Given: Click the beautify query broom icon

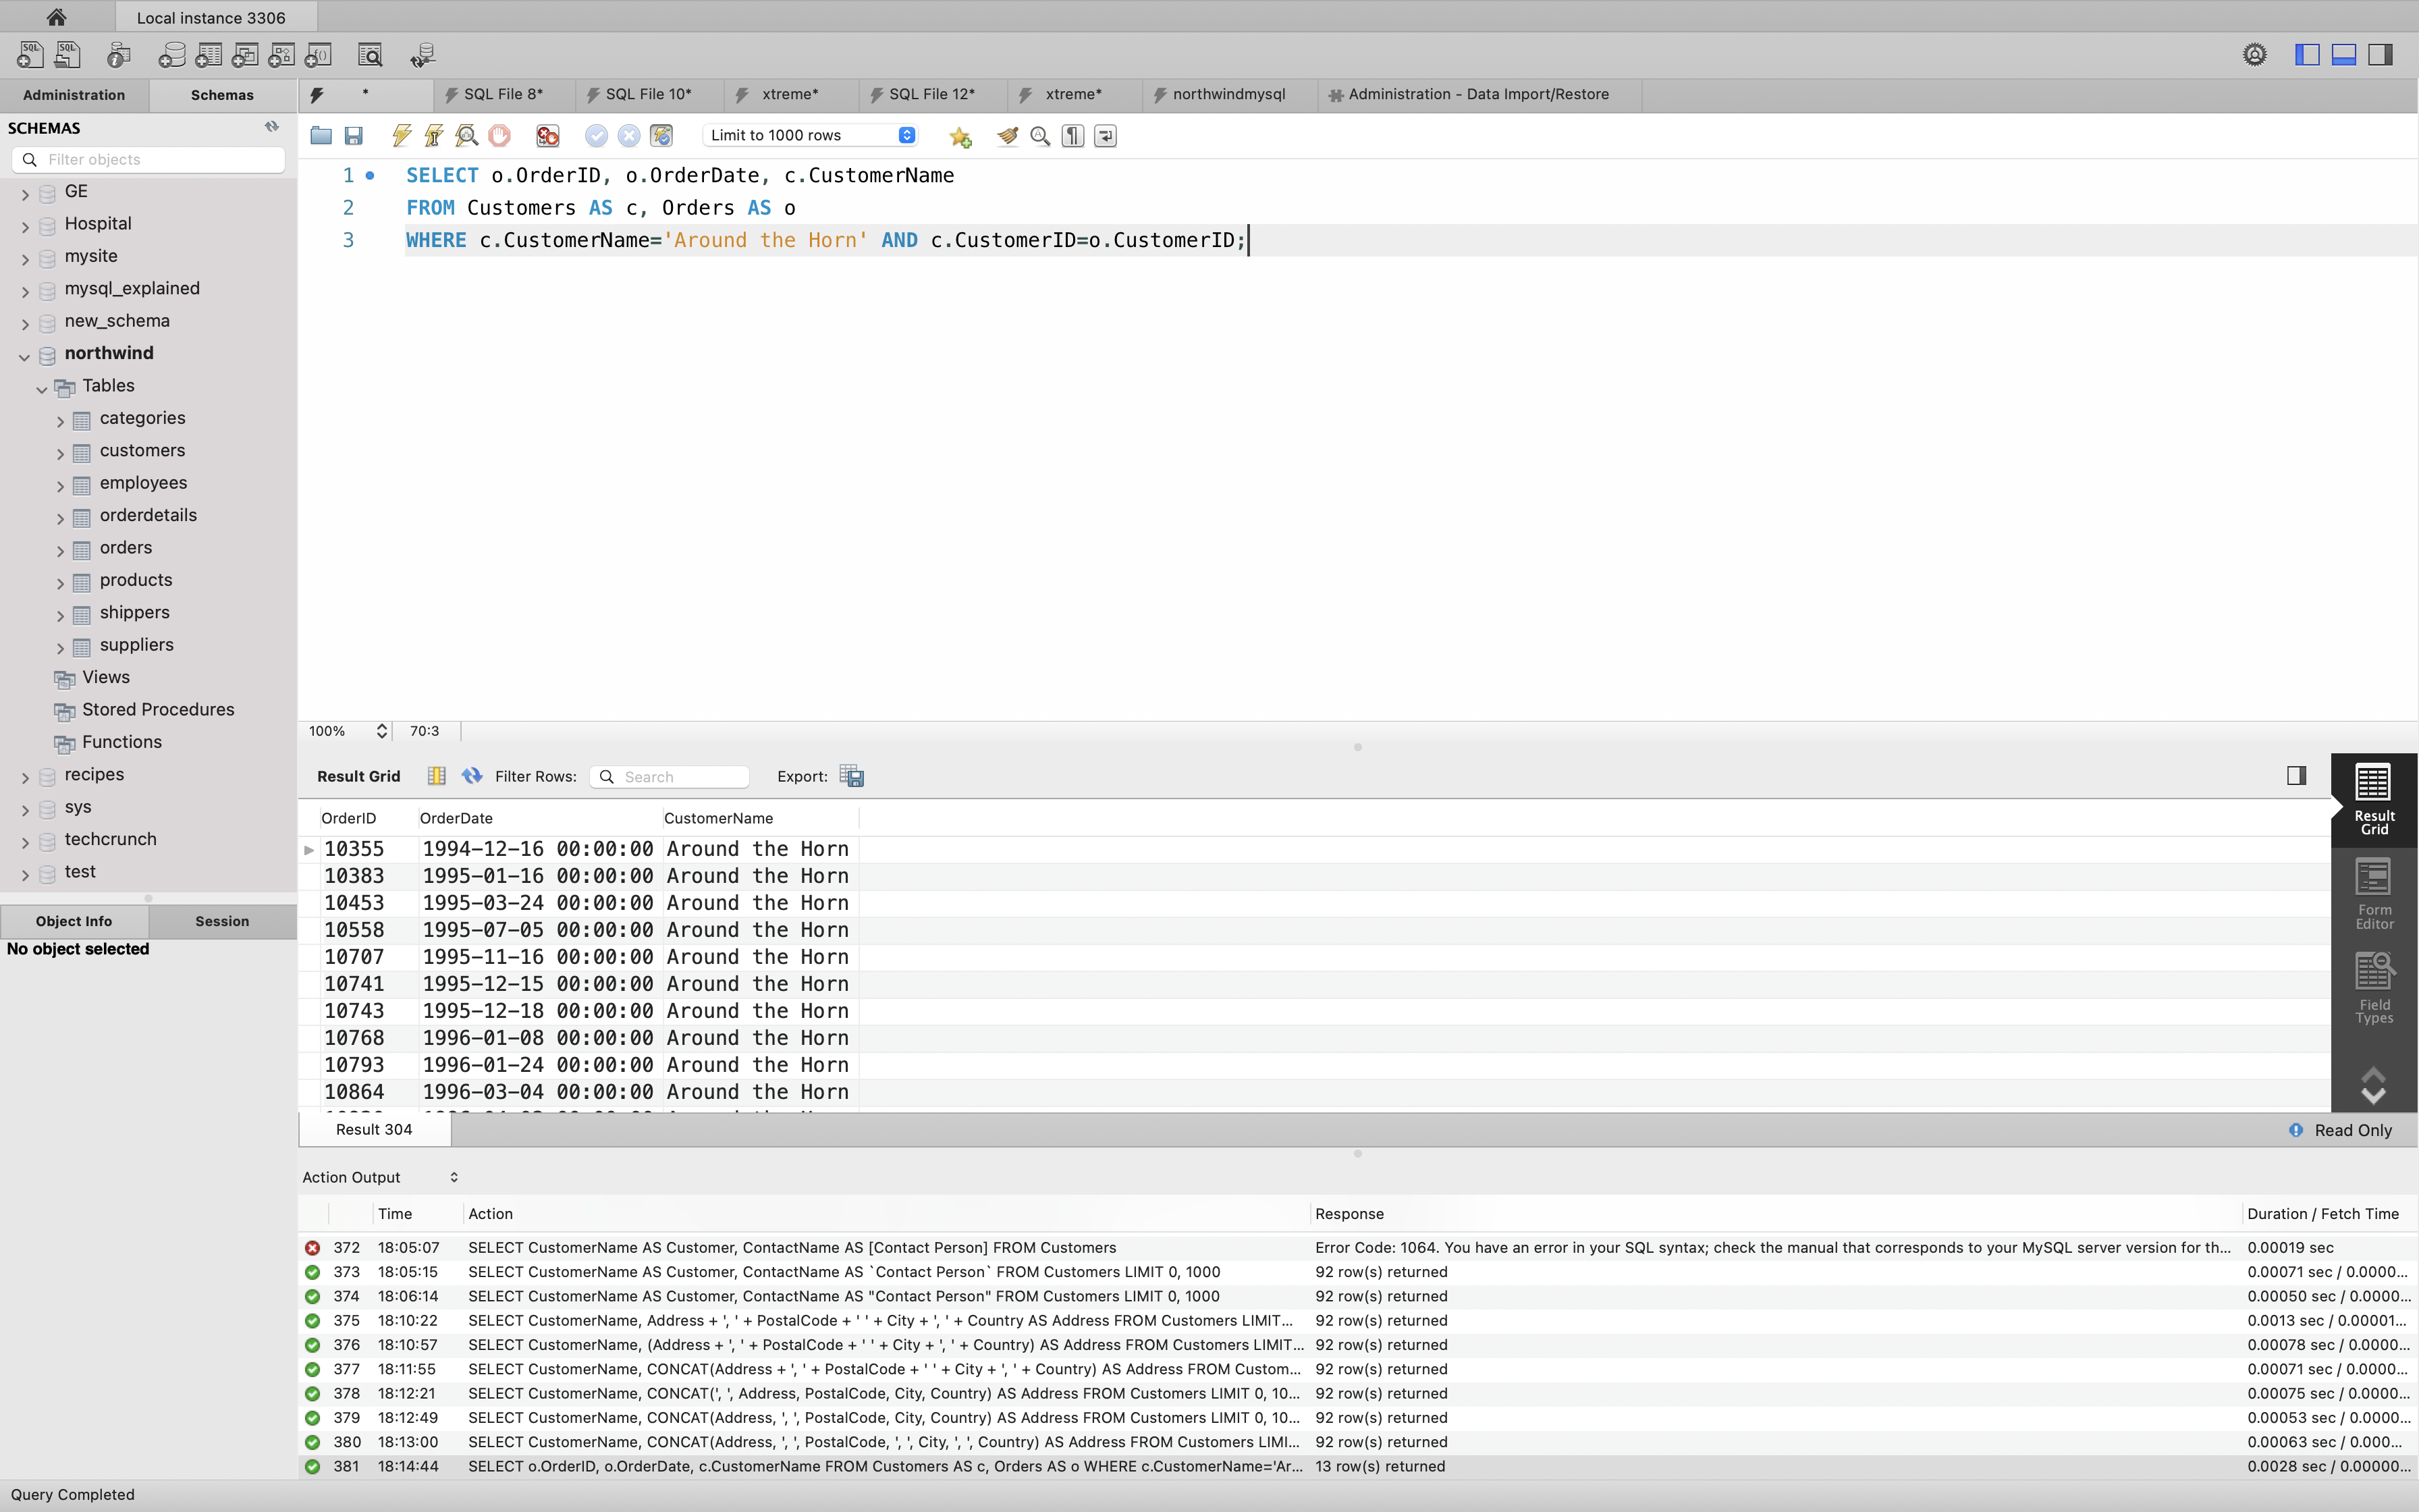Looking at the screenshot, I should 1008,136.
